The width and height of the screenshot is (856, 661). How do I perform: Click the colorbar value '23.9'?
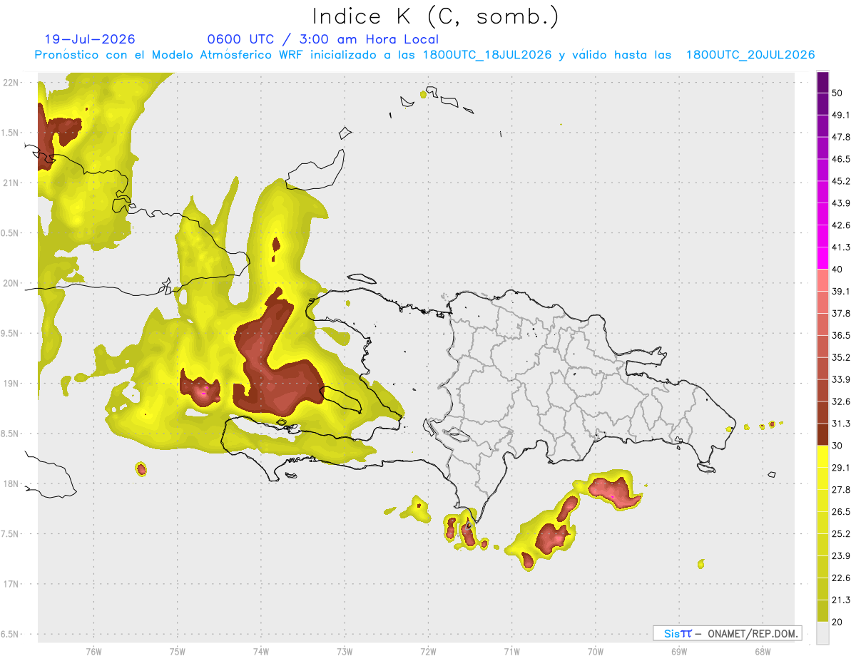coord(841,556)
